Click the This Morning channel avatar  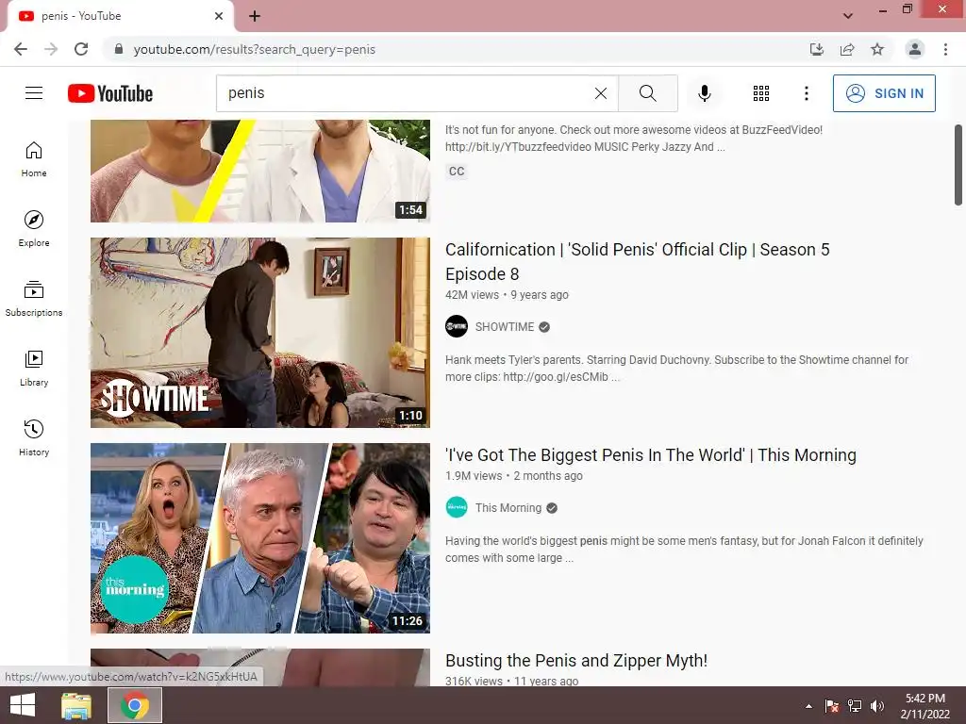click(x=457, y=507)
